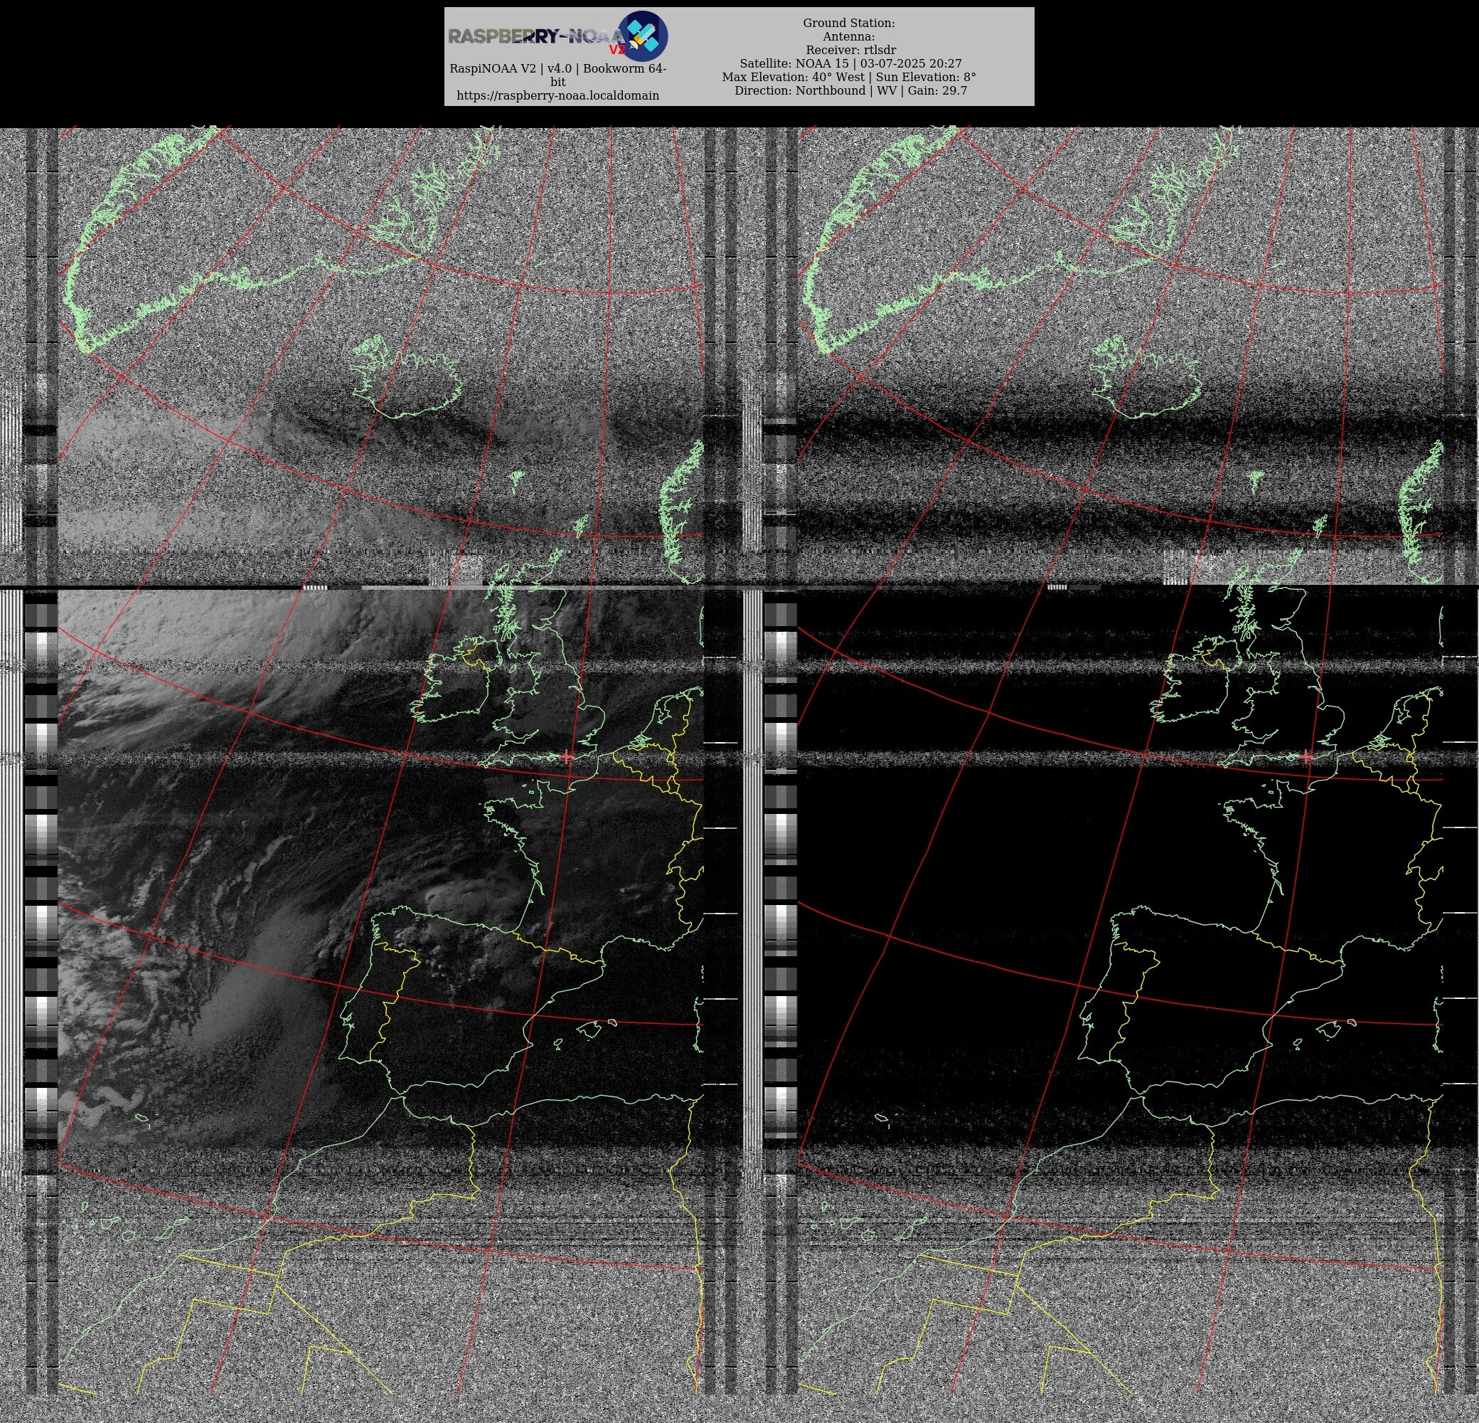Click the 'Max Elevation: 40° West | Sun Elevation: 8°' line
This screenshot has height=1423, width=1479.
point(849,78)
